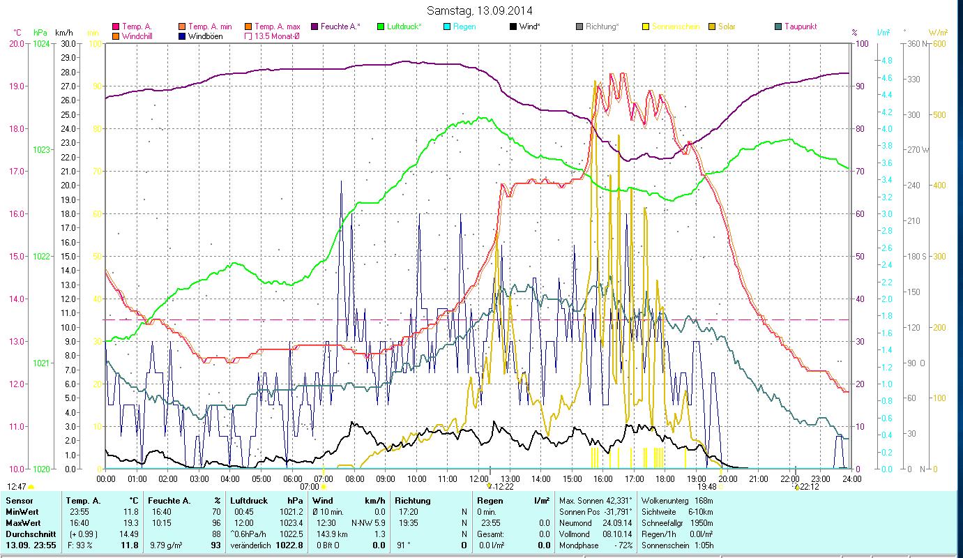Click the 13.5 Monat-Ø legend square
The image size is (963, 558).
point(248,36)
